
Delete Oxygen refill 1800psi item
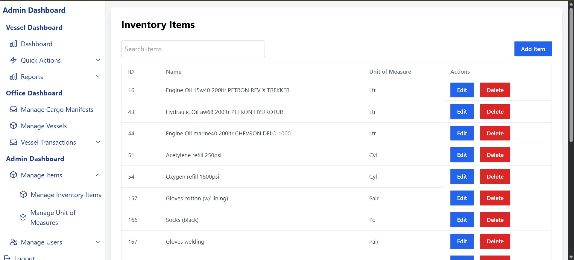(x=495, y=177)
